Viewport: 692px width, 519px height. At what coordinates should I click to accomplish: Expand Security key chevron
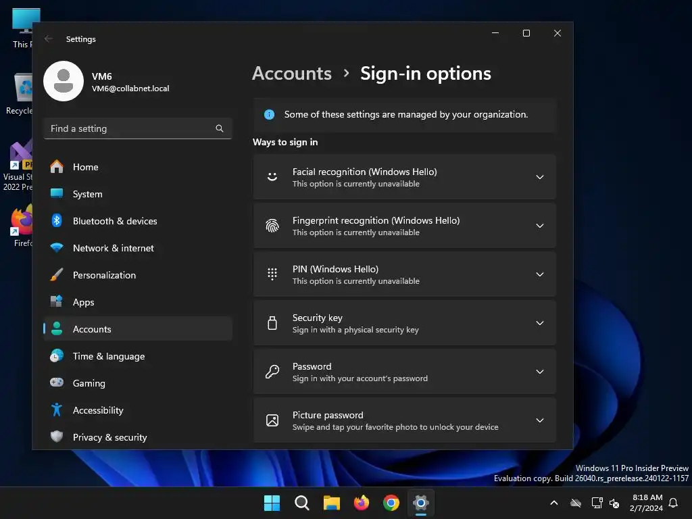point(540,323)
